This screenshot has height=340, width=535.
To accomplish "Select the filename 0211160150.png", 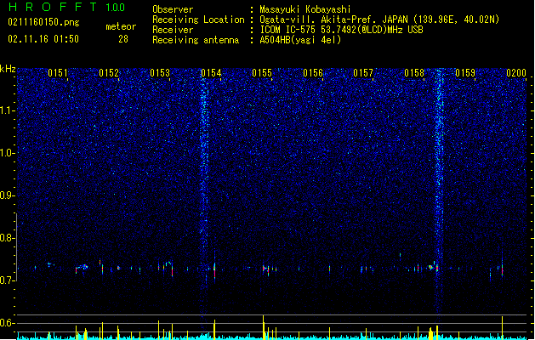I will point(43,22).
